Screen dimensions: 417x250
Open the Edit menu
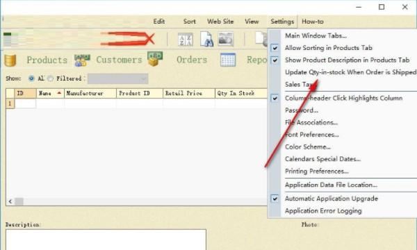tap(159, 22)
